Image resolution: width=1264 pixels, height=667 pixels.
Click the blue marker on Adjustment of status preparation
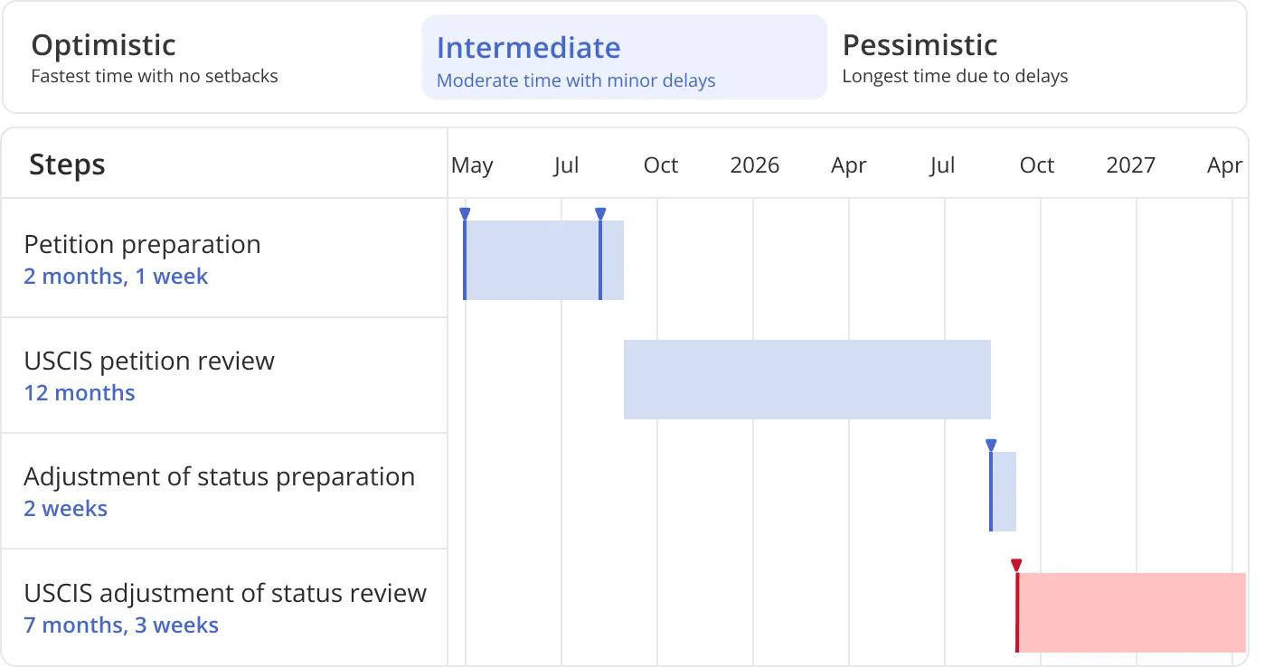[991, 446]
